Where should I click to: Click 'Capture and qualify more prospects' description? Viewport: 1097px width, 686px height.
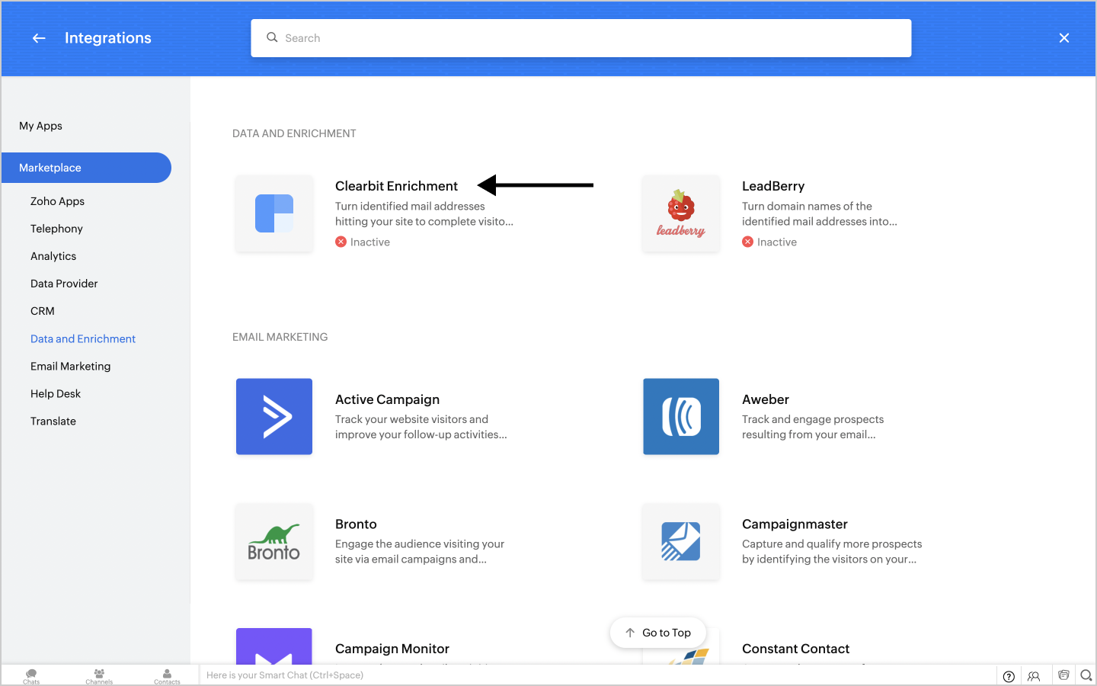[x=832, y=543]
